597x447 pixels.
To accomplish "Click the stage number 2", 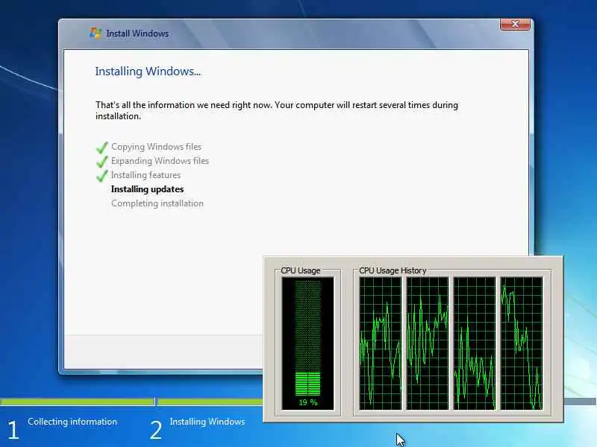I will 156,430.
